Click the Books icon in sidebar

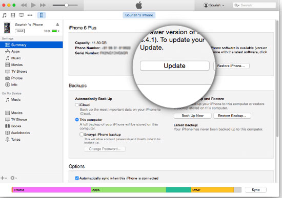pyautogui.click(x=7, y=126)
